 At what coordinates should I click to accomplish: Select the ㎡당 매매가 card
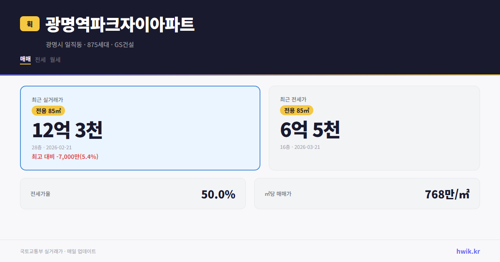pyautogui.click(x=367, y=193)
